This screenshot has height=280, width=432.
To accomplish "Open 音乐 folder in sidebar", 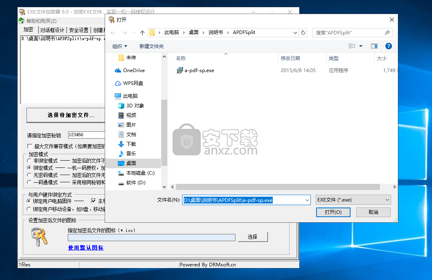I will click(x=127, y=154).
